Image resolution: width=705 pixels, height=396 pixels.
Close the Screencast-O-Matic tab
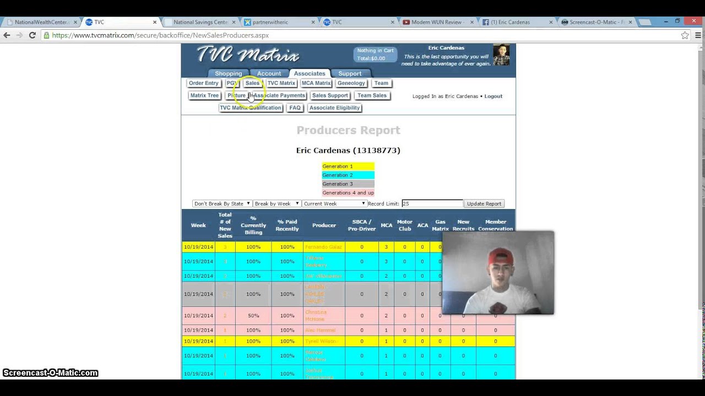click(x=631, y=23)
